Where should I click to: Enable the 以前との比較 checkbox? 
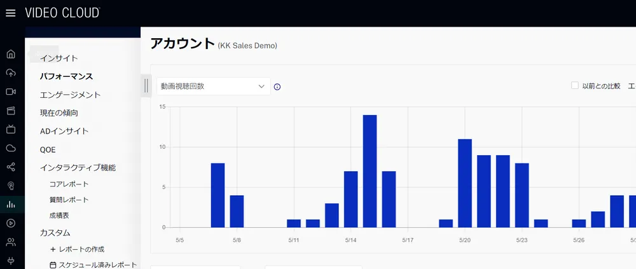tap(575, 86)
